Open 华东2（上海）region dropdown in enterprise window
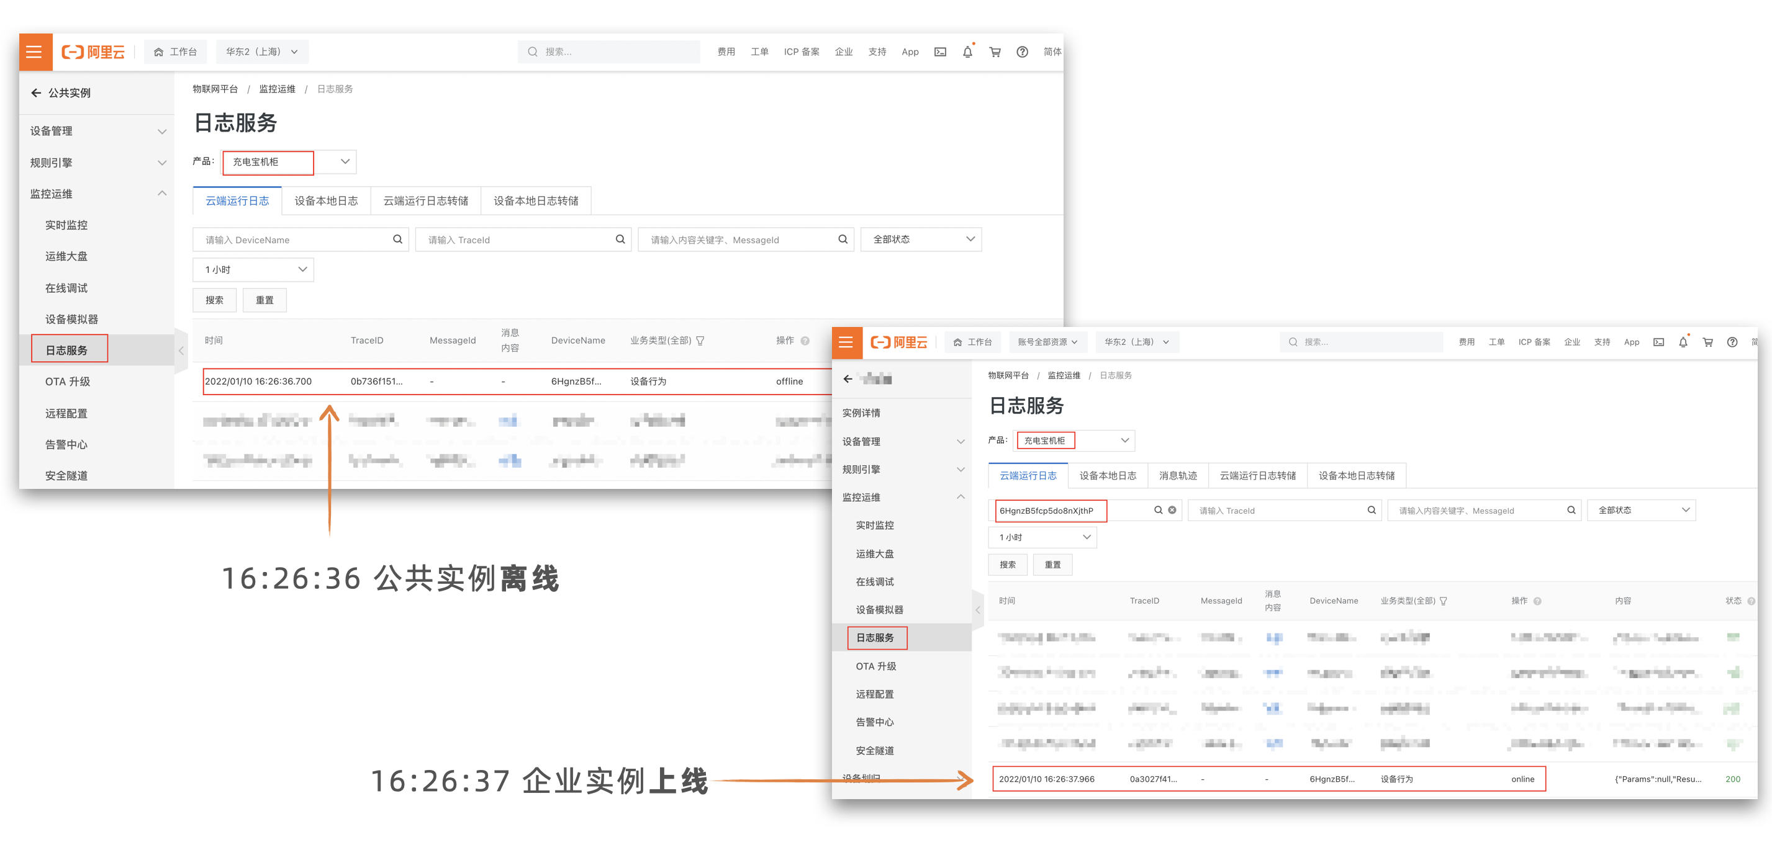The height and width of the screenshot is (850, 1772). pos(1136,342)
